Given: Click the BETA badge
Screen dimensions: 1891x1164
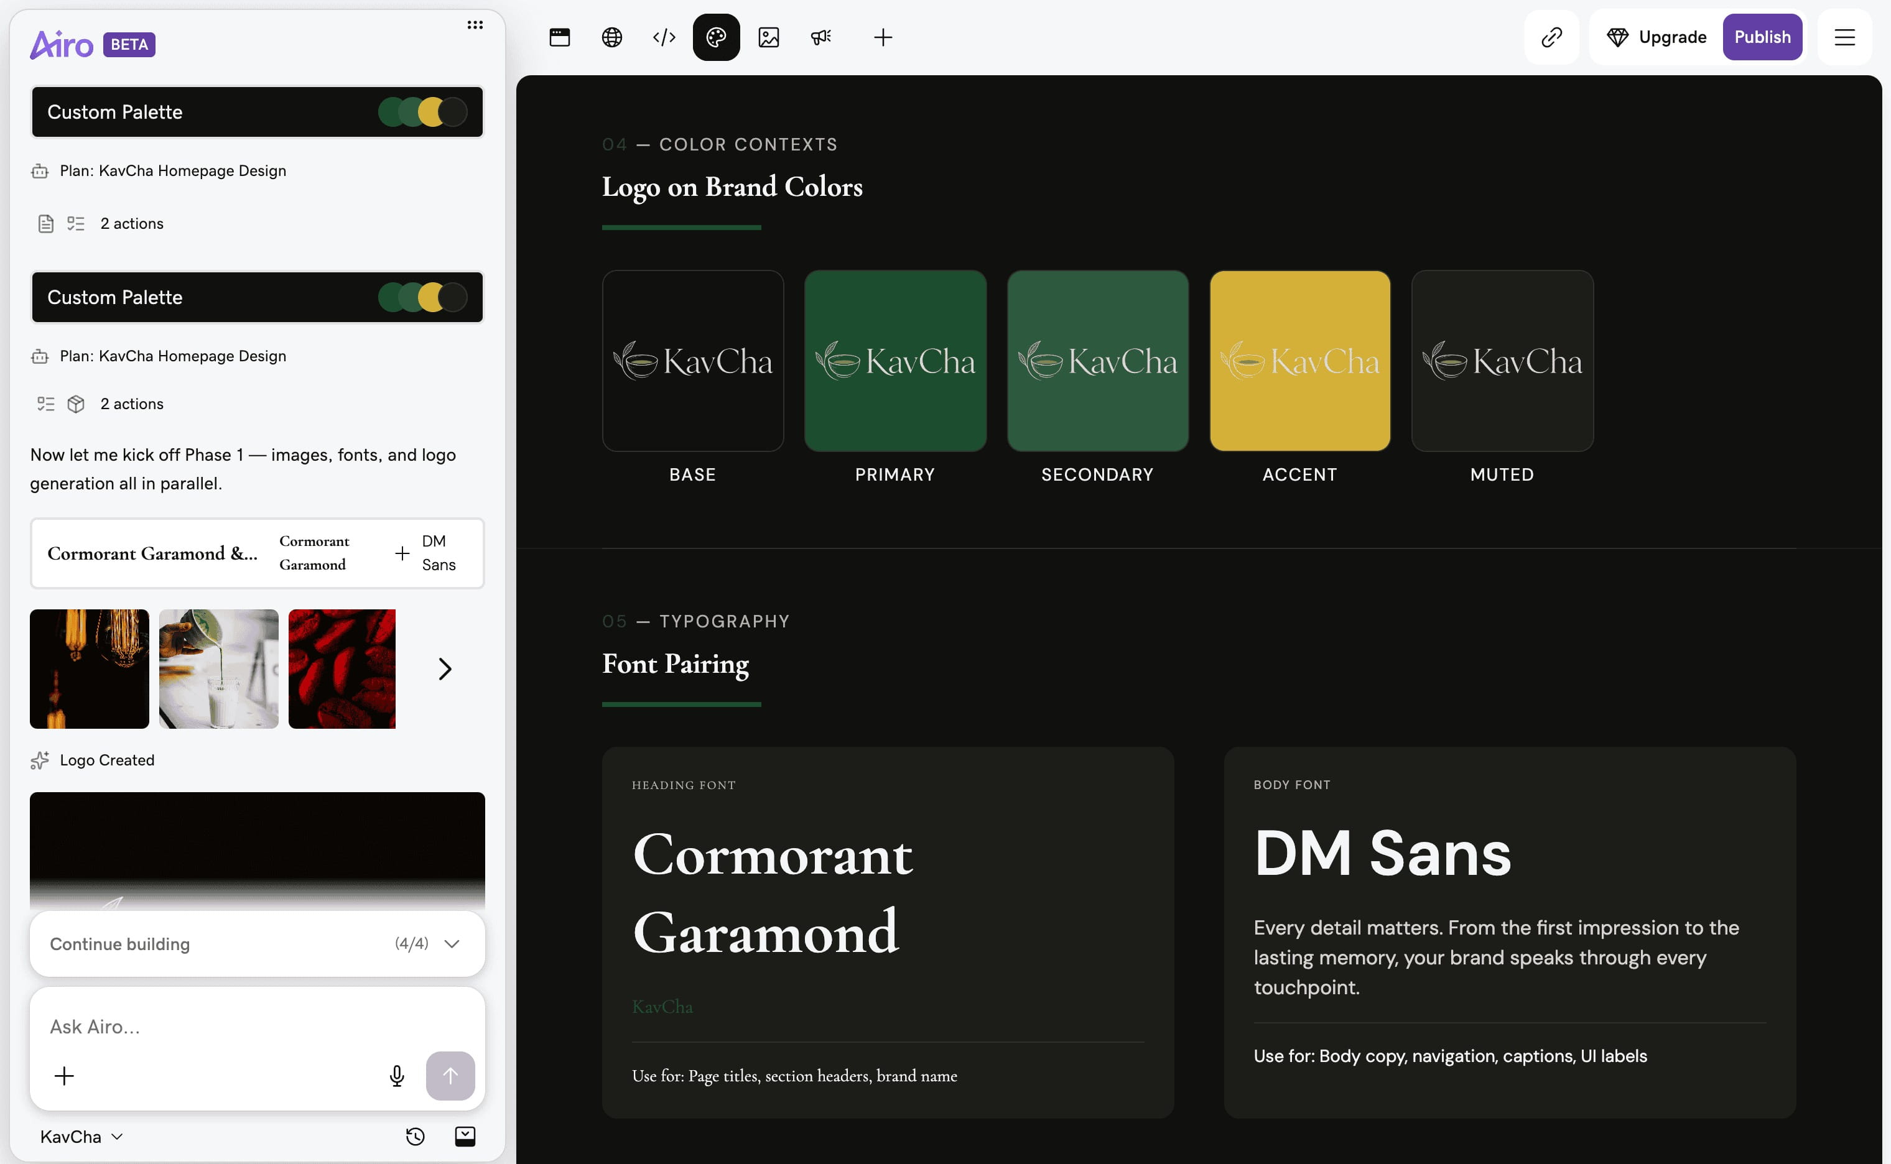Looking at the screenshot, I should click(129, 45).
